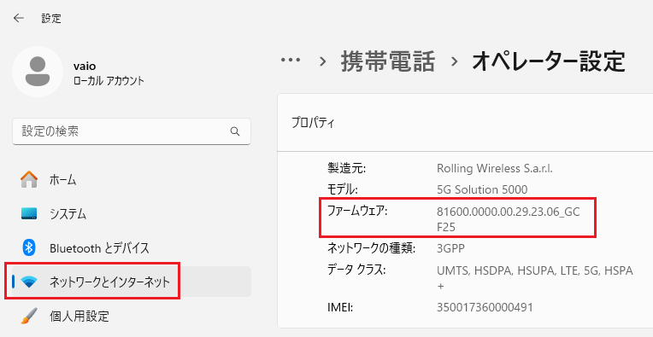The height and width of the screenshot is (337, 653).
Task: Select firmware version 81600.0000.00.29.23.06_GCF25
Action: coord(508,219)
